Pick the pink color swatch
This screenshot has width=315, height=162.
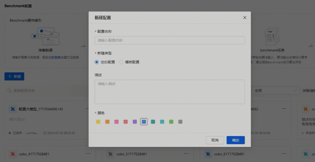[x=117, y=122]
